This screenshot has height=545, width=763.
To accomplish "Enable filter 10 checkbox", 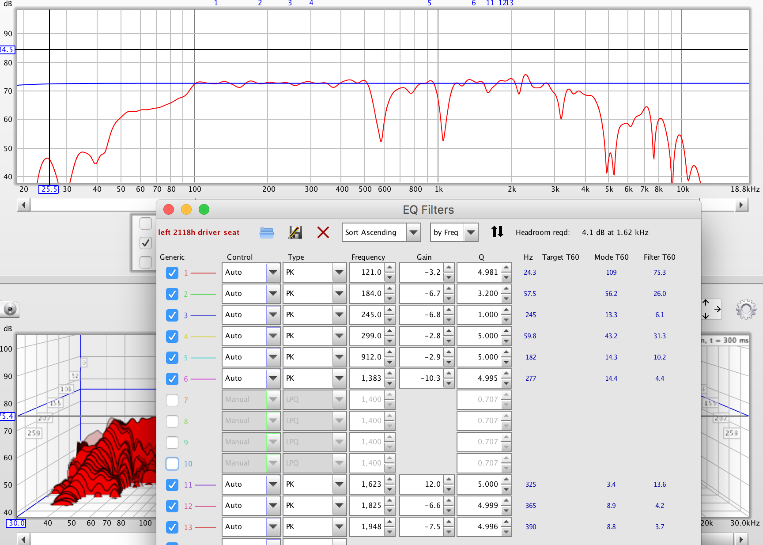I will point(172,464).
